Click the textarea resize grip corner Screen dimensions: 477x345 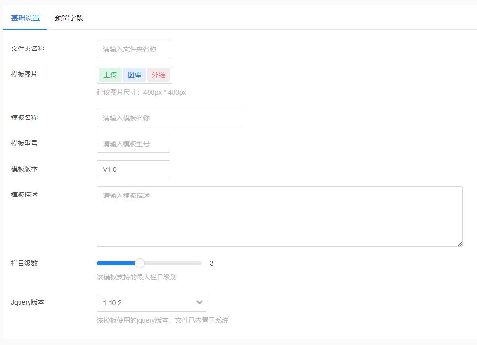tap(459, 244)
